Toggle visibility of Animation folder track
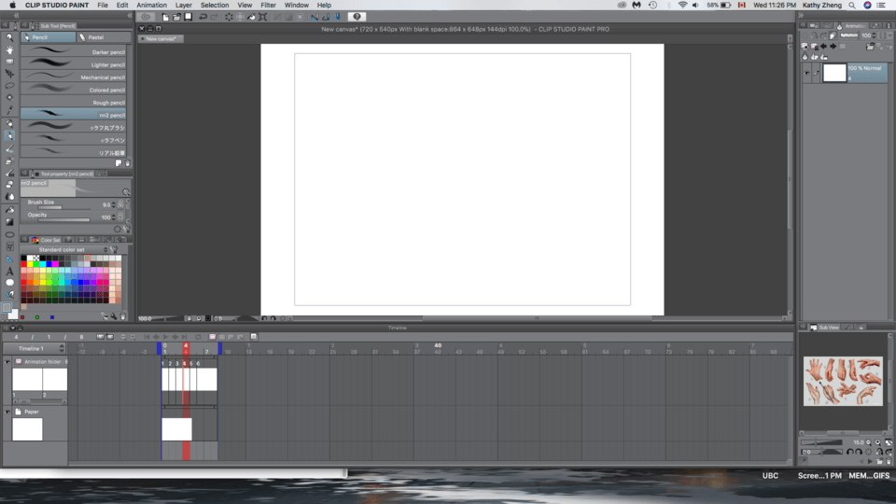Viewport: 896px width, 504px height. [x=7, y=361]
